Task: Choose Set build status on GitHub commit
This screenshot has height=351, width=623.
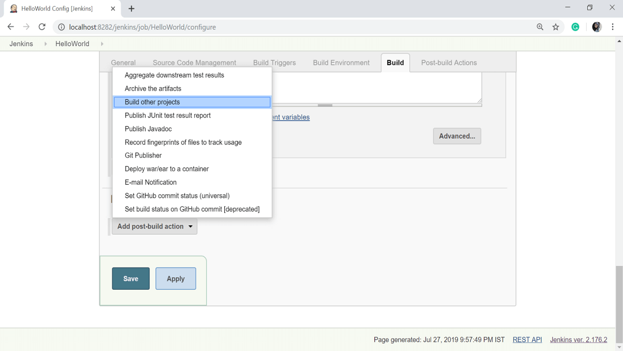Action: coord(192,209)
